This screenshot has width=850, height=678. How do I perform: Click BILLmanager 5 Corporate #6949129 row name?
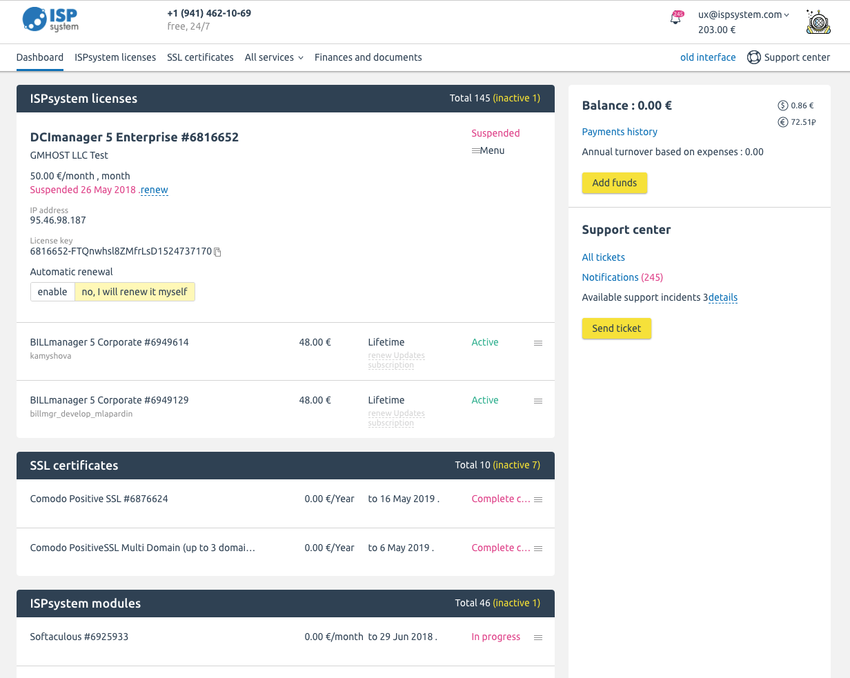pos(110,400)
